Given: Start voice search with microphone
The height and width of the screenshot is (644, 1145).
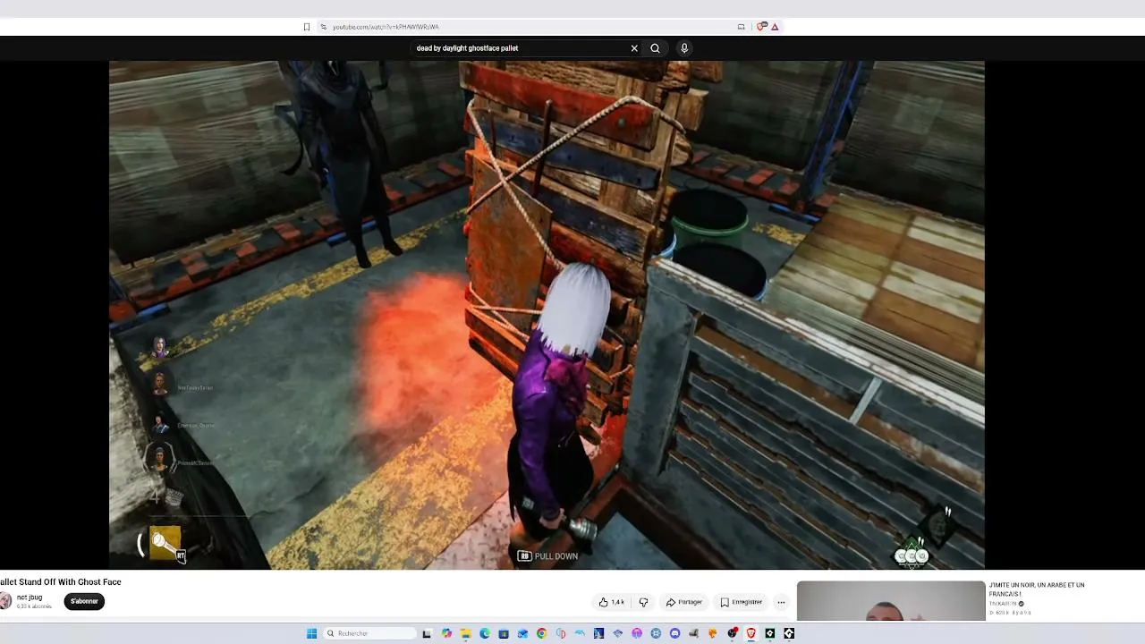Looking at the screenshot, I should [x=684, y=48].
